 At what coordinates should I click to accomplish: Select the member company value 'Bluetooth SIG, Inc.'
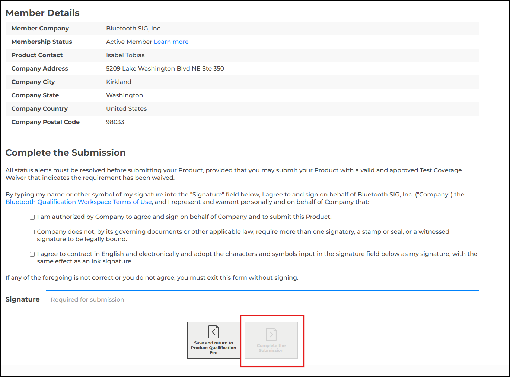point(134,28)
